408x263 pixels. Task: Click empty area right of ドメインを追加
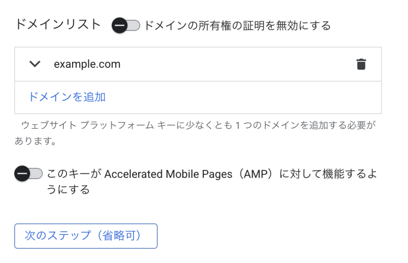click(x=239, y=97)
